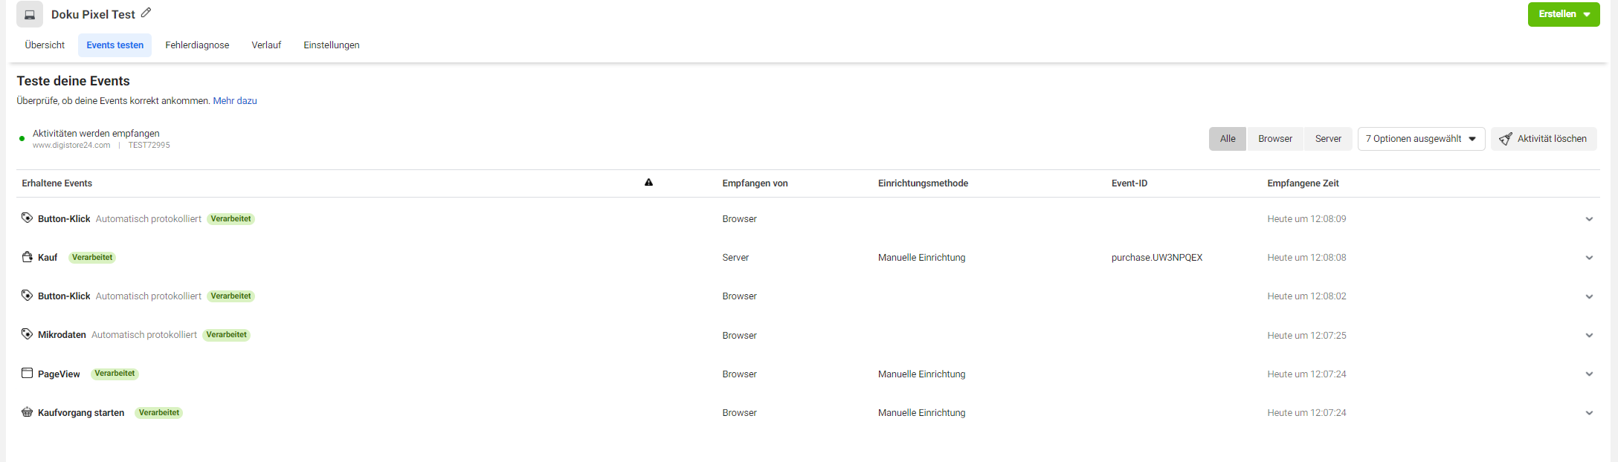Filter events by Alle
Image resolution: width=1618 pixels, height=462 pixels.
pyautogui.click(x=1227, y=139)
